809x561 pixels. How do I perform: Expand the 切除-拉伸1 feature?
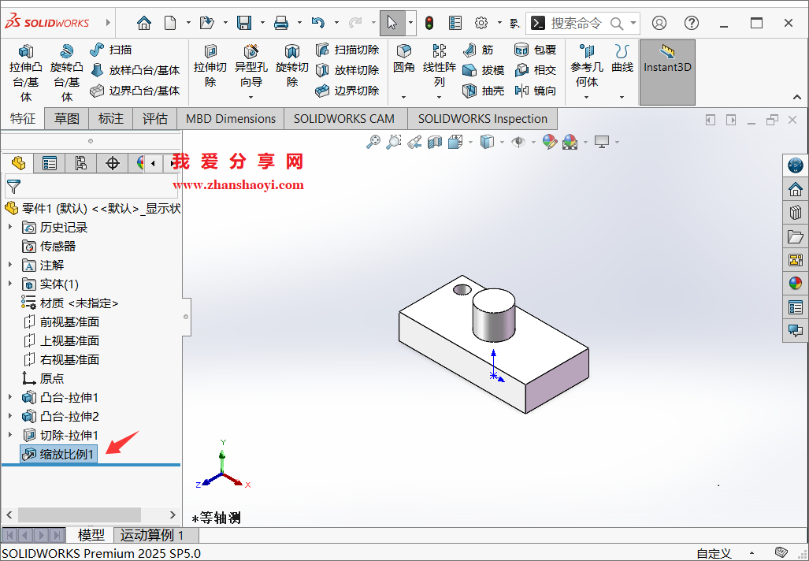[9, 435]
